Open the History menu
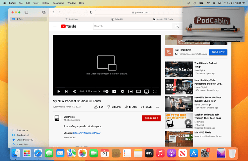Screen dimensions: 248x161 pos(45,3)
